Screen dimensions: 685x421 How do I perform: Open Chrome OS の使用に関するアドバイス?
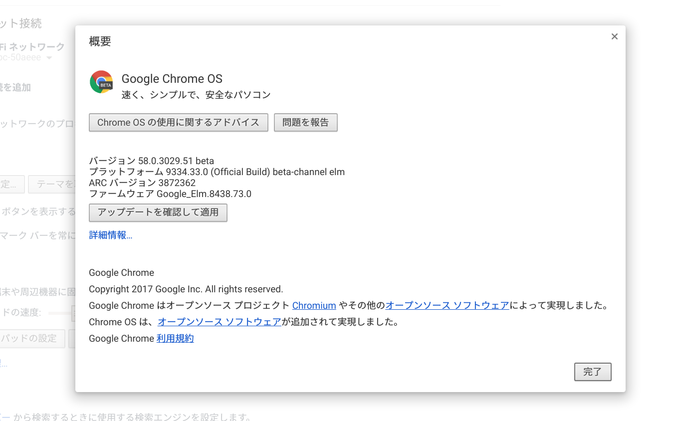tap(178, 123)
